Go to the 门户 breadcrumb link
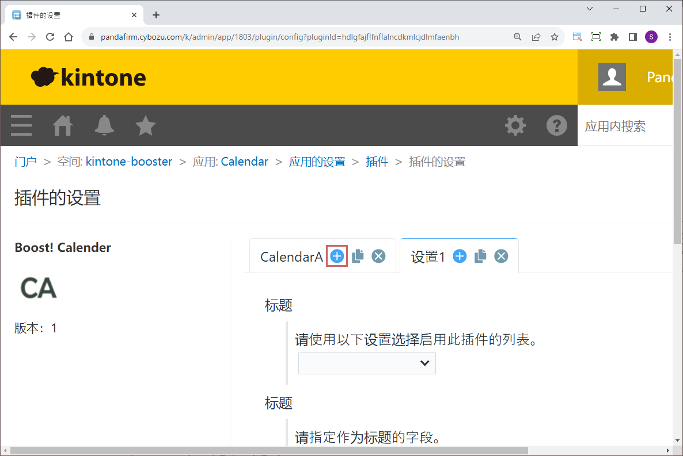The image size is (683, 456). point(25,162)
